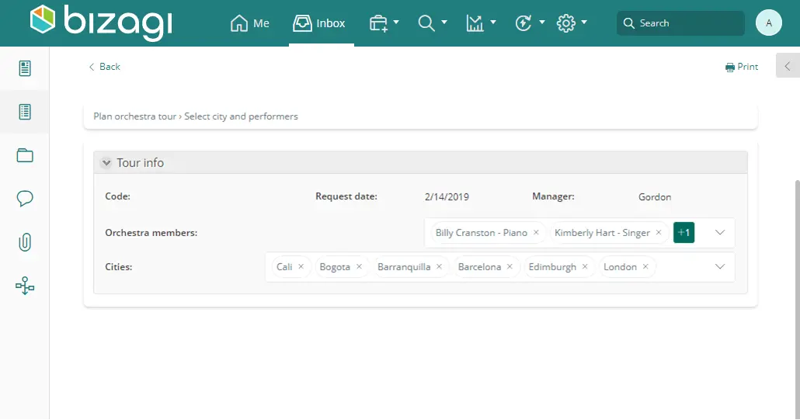This screenshot has height=420, width=800.
Task: Open the process diagram sidebar icon
Action: (x=25, y=286)
